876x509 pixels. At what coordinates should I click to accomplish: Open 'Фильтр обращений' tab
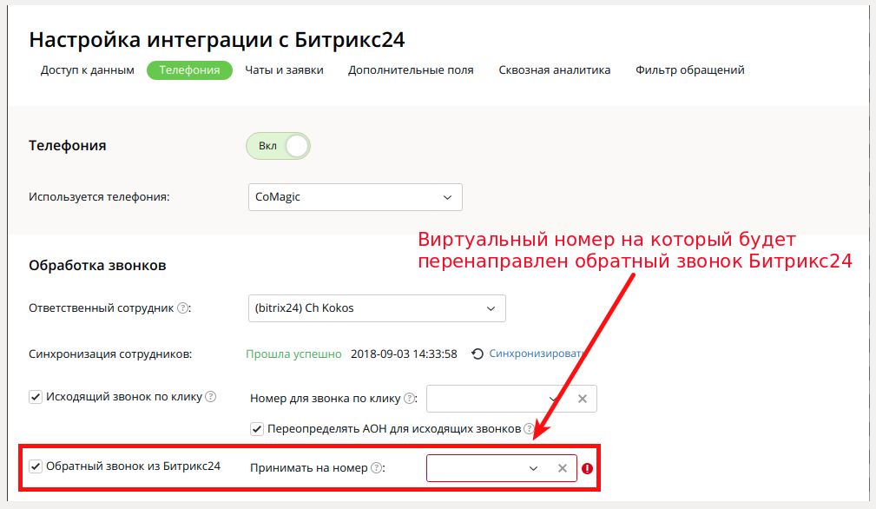[x=689, y=70]
